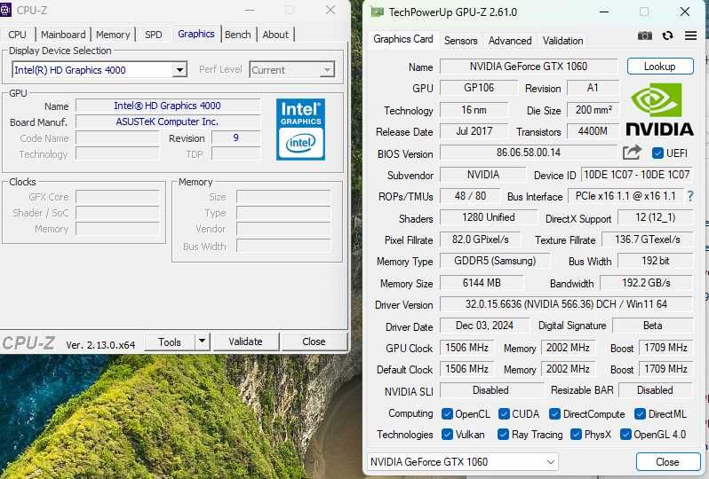Click the NVIDIA SLI Disabled field
This screenshot has width=709, height=479.
(491, 390)
